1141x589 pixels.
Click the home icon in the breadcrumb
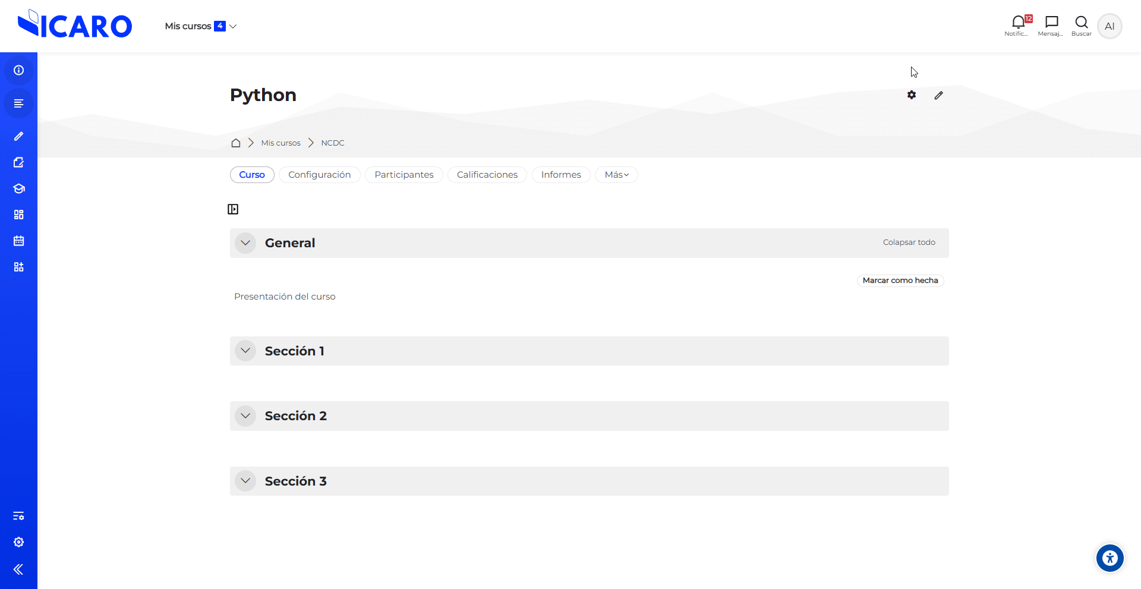236,143
